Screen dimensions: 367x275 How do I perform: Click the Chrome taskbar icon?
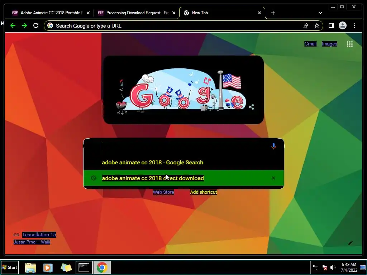102,267
